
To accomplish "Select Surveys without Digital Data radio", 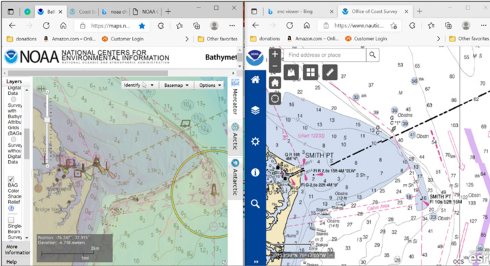I will 14,139.
